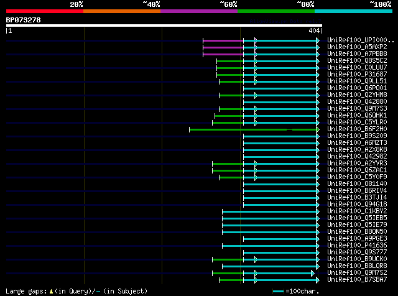The image size is (398, 296).
Task: Click the end arrowhead of UniRef100_B6F2H0 alignment
Action: coord(318,130)
